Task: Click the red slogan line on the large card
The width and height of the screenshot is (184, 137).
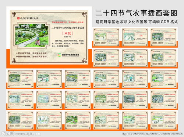Action: tap(68, 22)
